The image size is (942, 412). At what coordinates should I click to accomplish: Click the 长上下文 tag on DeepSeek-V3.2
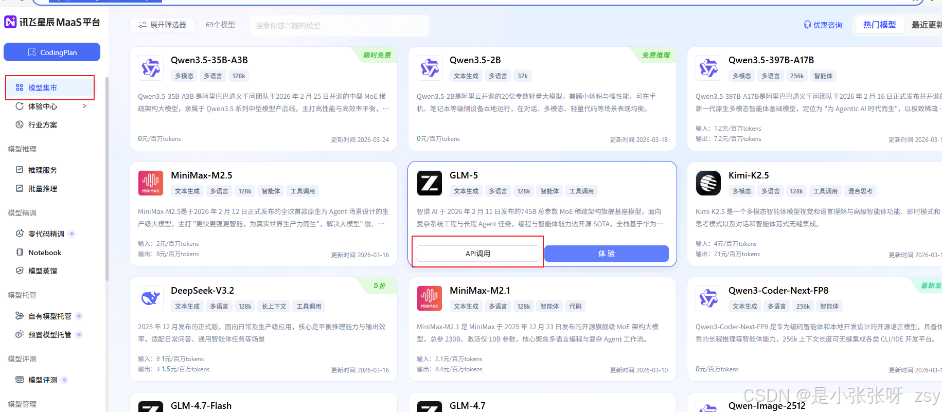tap(274, 307)
